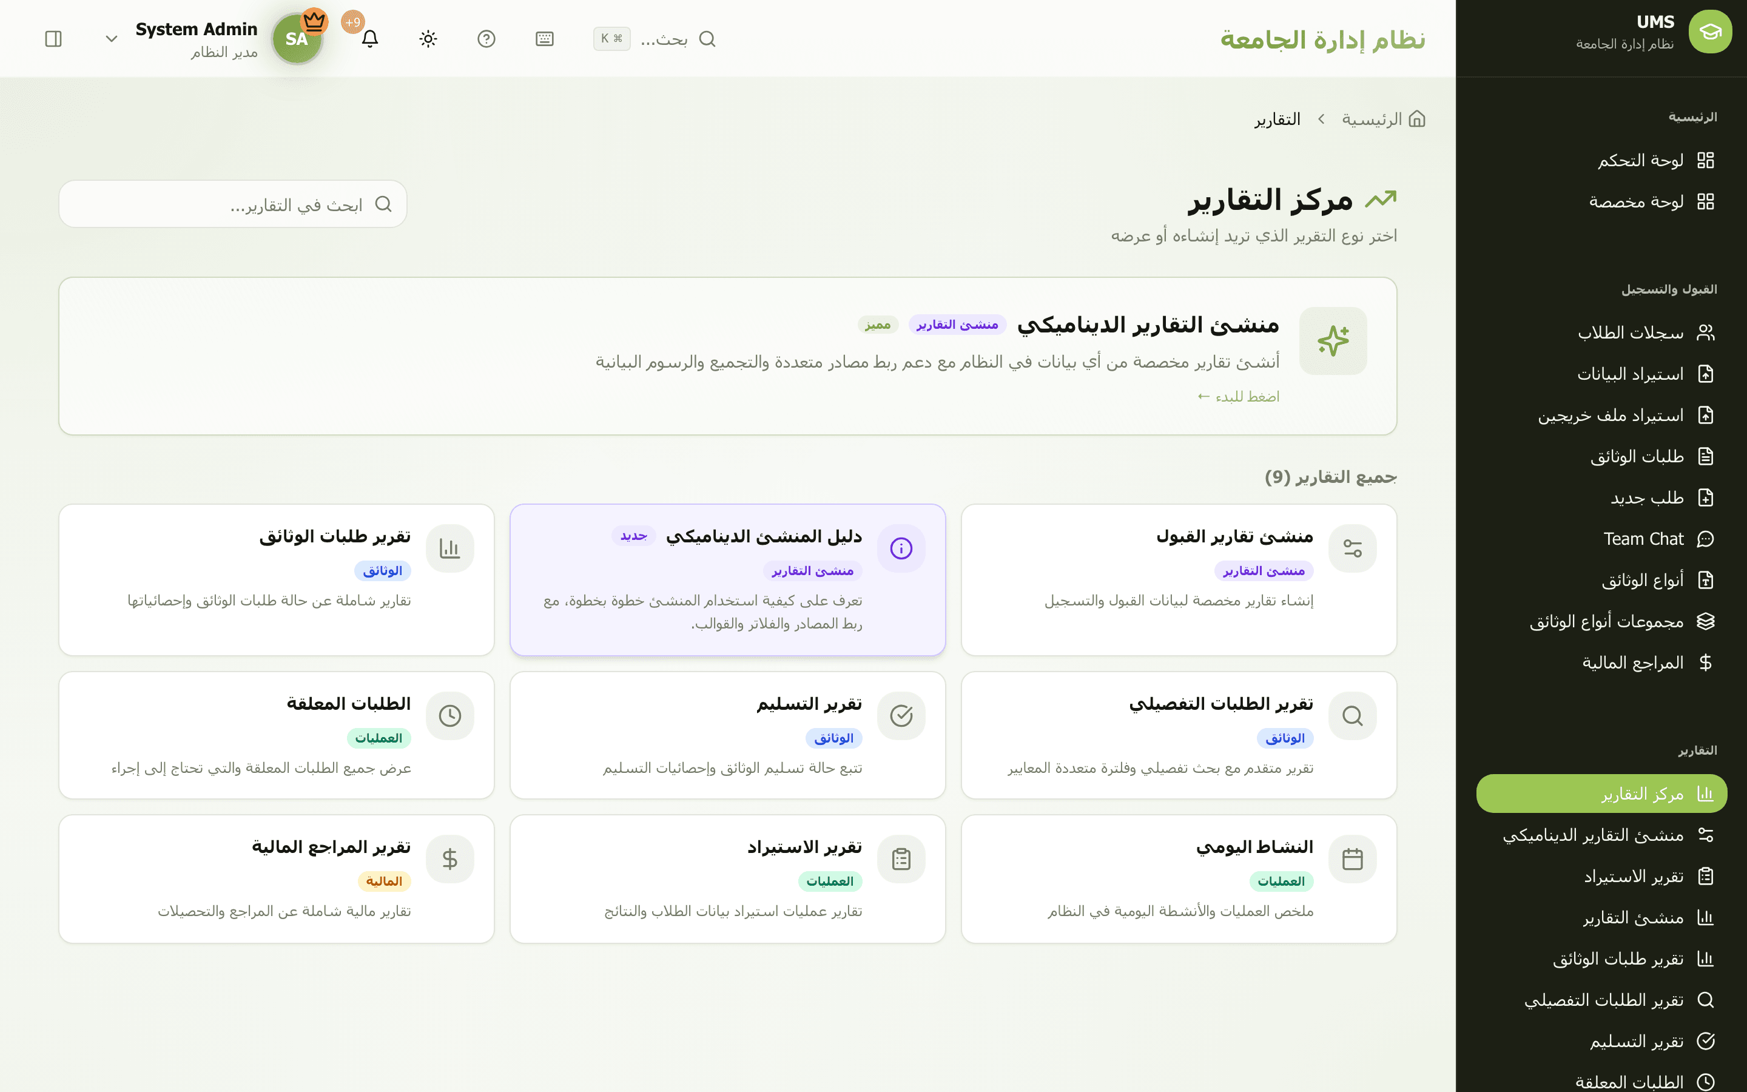Click the تقرير التسليم card check icon
Screen dimensions: 1747x1092
pyautogui.click(x=901, y=716)
